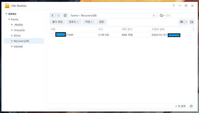Click the BAK 파일 type cell
The width and height of the screenshot is (199, 113).
click(x=127, y=35)
